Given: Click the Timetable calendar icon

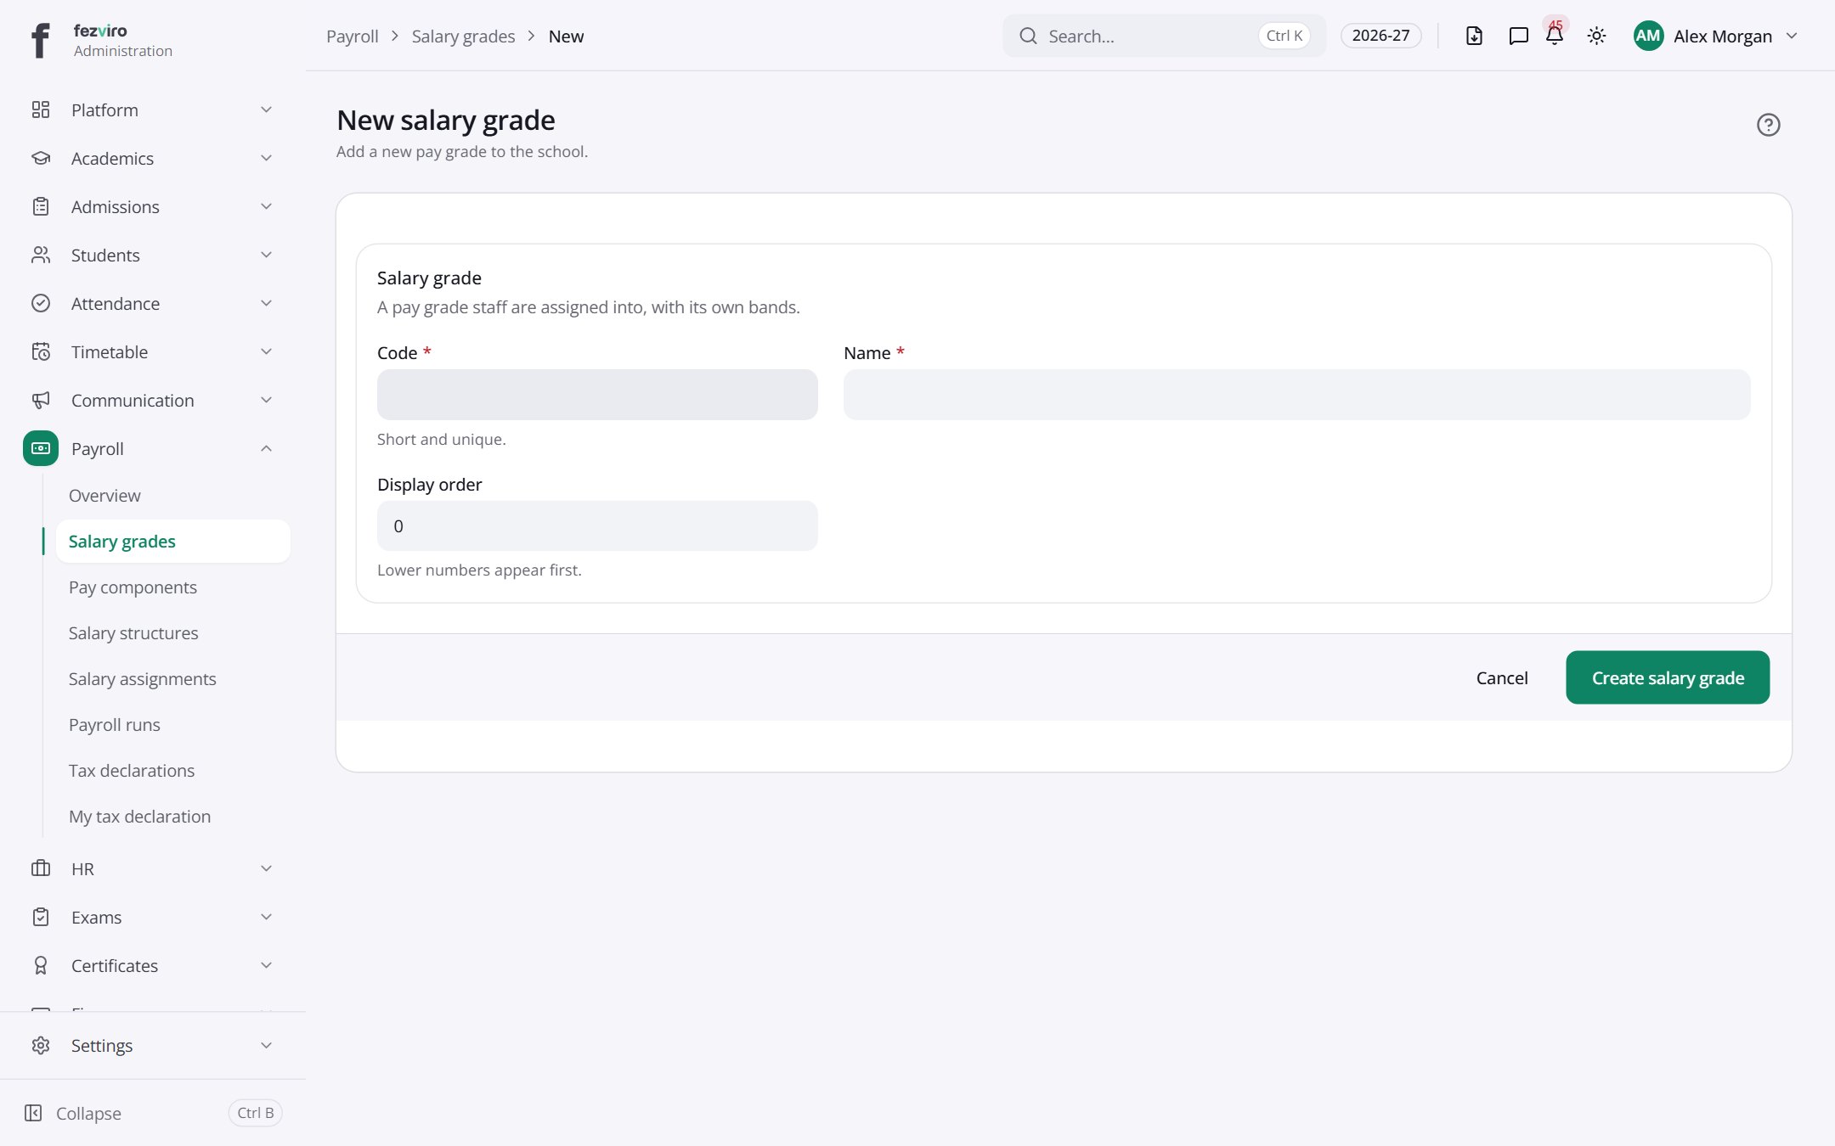Looking at the screenshot, I should [x=41, y=351].
